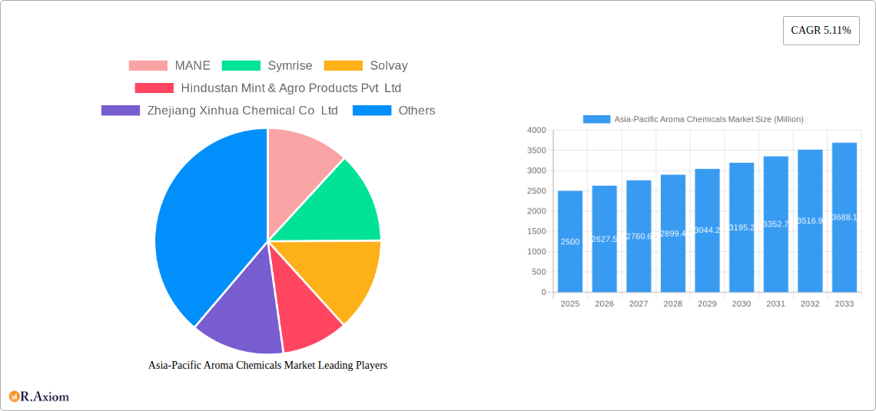Screen dimensions: 876x411
Task: Click the 2026 bar showing 2627.5
Action: (605, 239)
